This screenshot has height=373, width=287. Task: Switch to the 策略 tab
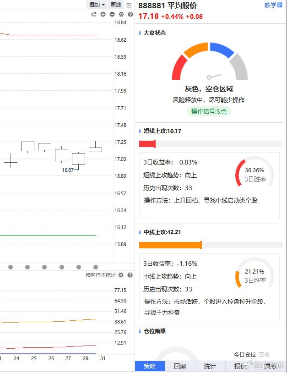point(150,366)
